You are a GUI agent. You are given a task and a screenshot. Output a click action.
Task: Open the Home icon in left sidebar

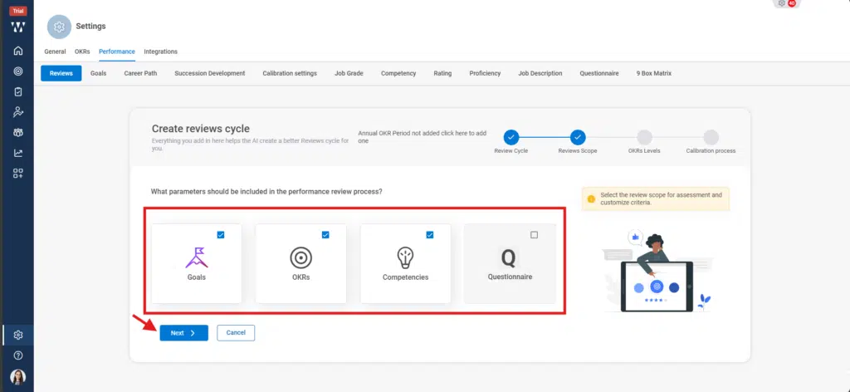tap(17, 51)
